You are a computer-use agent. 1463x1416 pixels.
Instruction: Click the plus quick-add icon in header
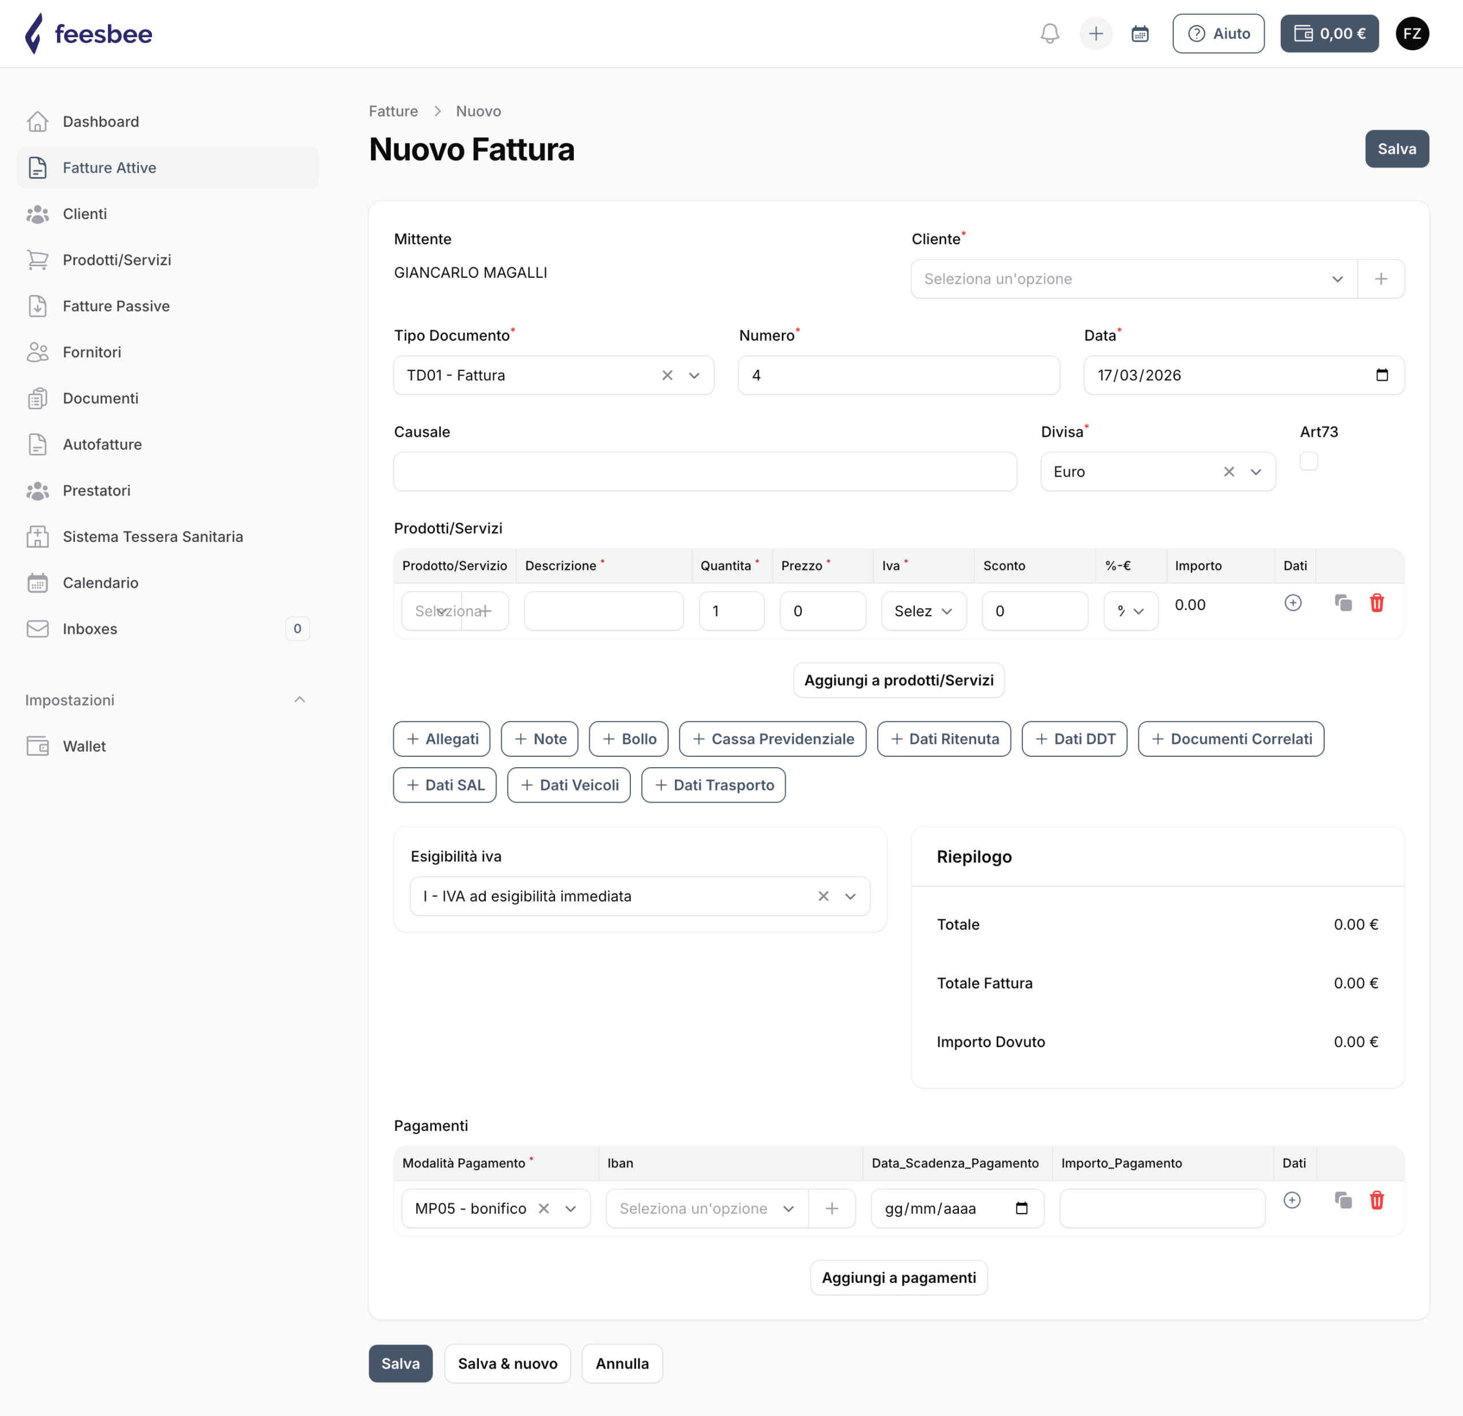point(1095,34)
